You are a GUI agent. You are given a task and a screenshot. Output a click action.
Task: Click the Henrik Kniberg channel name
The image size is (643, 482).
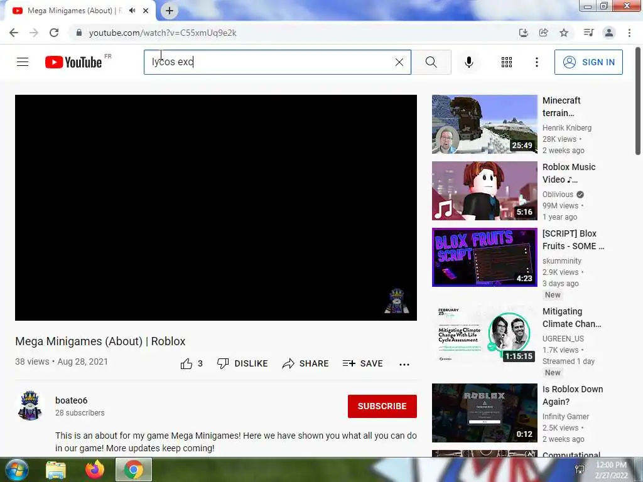567,128
